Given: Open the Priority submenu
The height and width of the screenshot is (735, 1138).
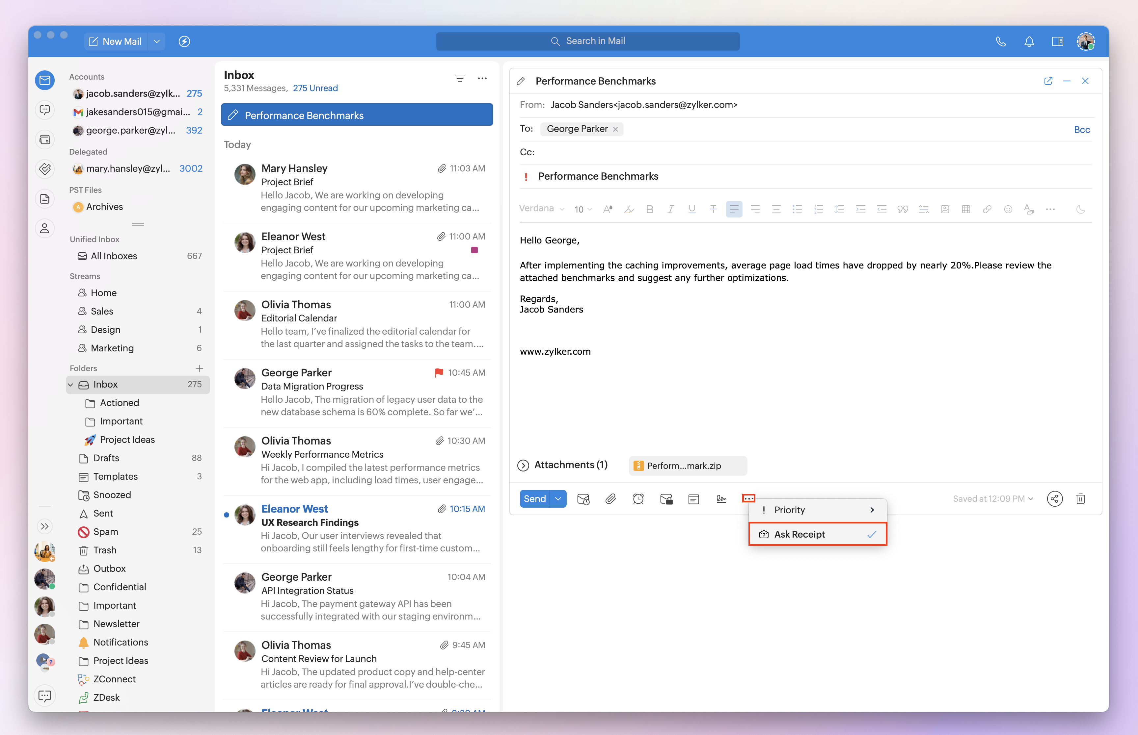Looking at the screenshot, I should coord(817,510).
